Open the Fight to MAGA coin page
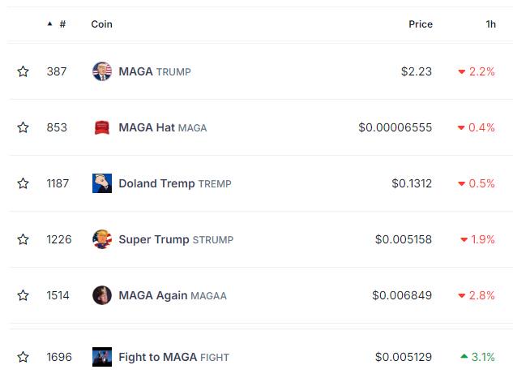Screen dimensions: 513x391 point(157,356)
